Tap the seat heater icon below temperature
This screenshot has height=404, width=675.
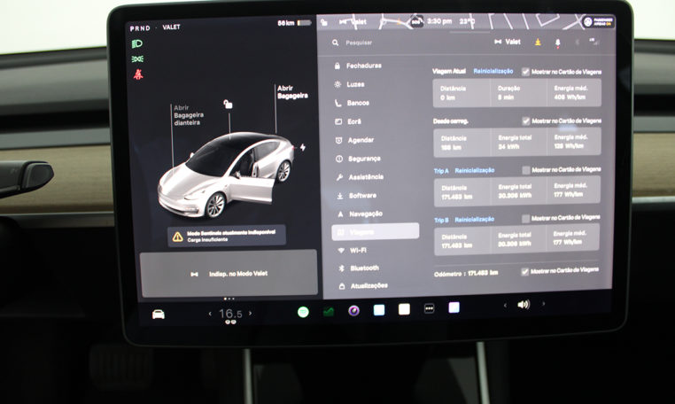click(230, 322)
